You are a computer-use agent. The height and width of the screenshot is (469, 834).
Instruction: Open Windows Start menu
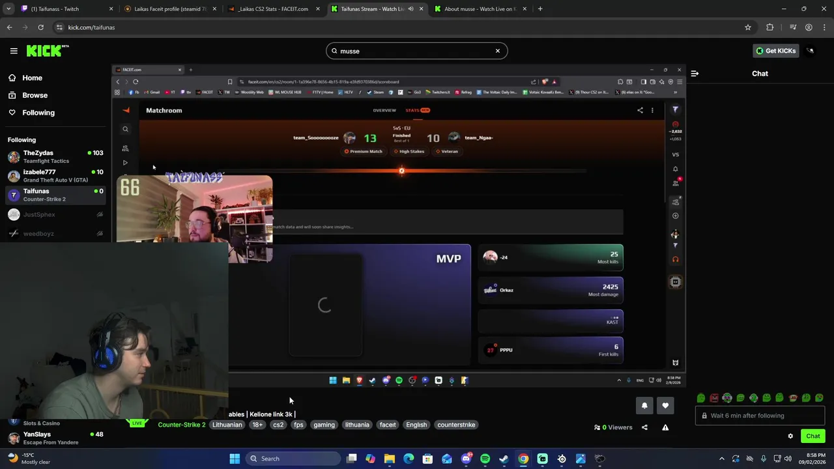click(235, 459)
